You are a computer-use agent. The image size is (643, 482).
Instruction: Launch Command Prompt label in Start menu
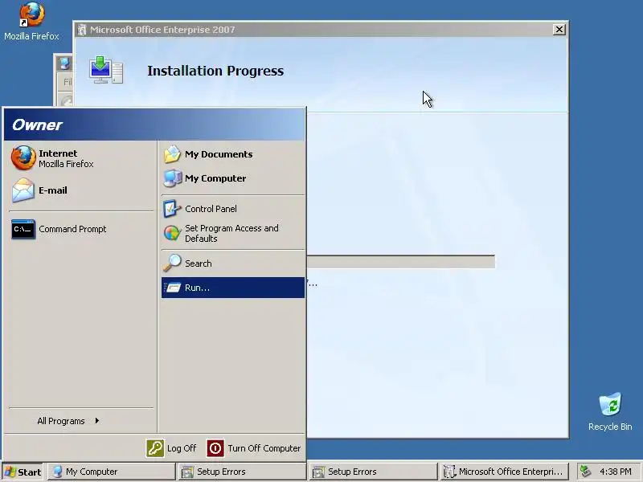[72, 229]
